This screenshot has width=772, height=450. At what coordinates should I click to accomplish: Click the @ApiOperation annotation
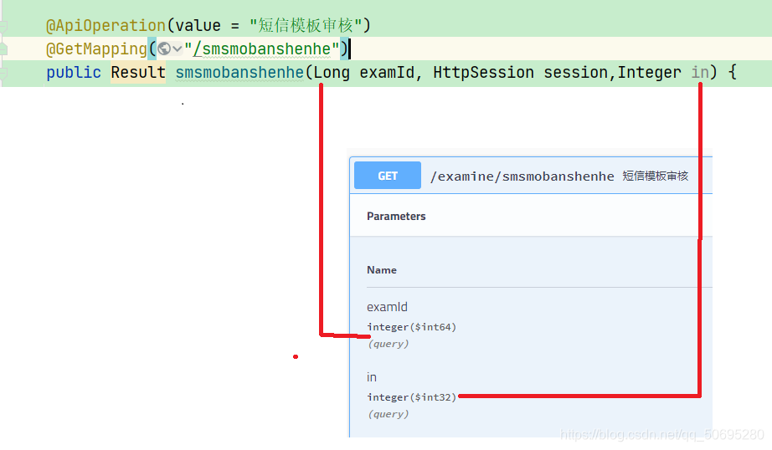point(106,26)
